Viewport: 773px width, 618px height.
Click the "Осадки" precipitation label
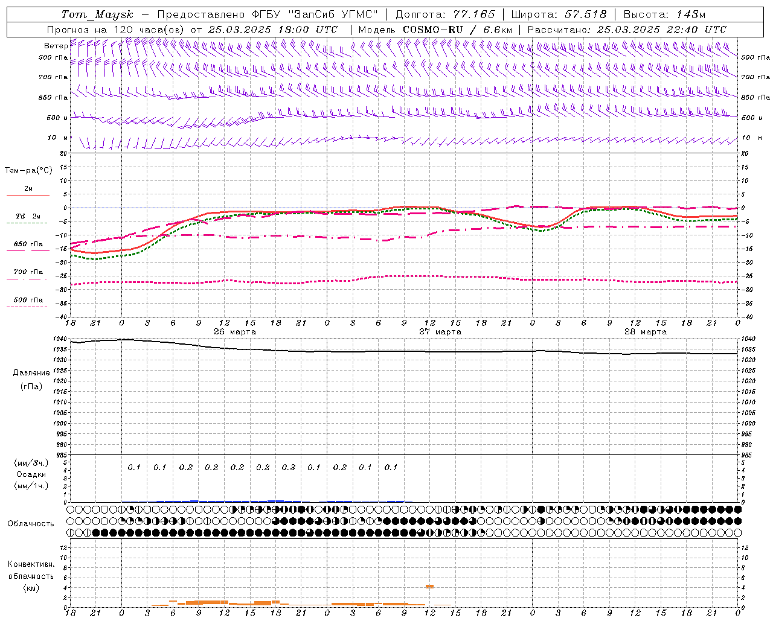click(x=31, y=474)
